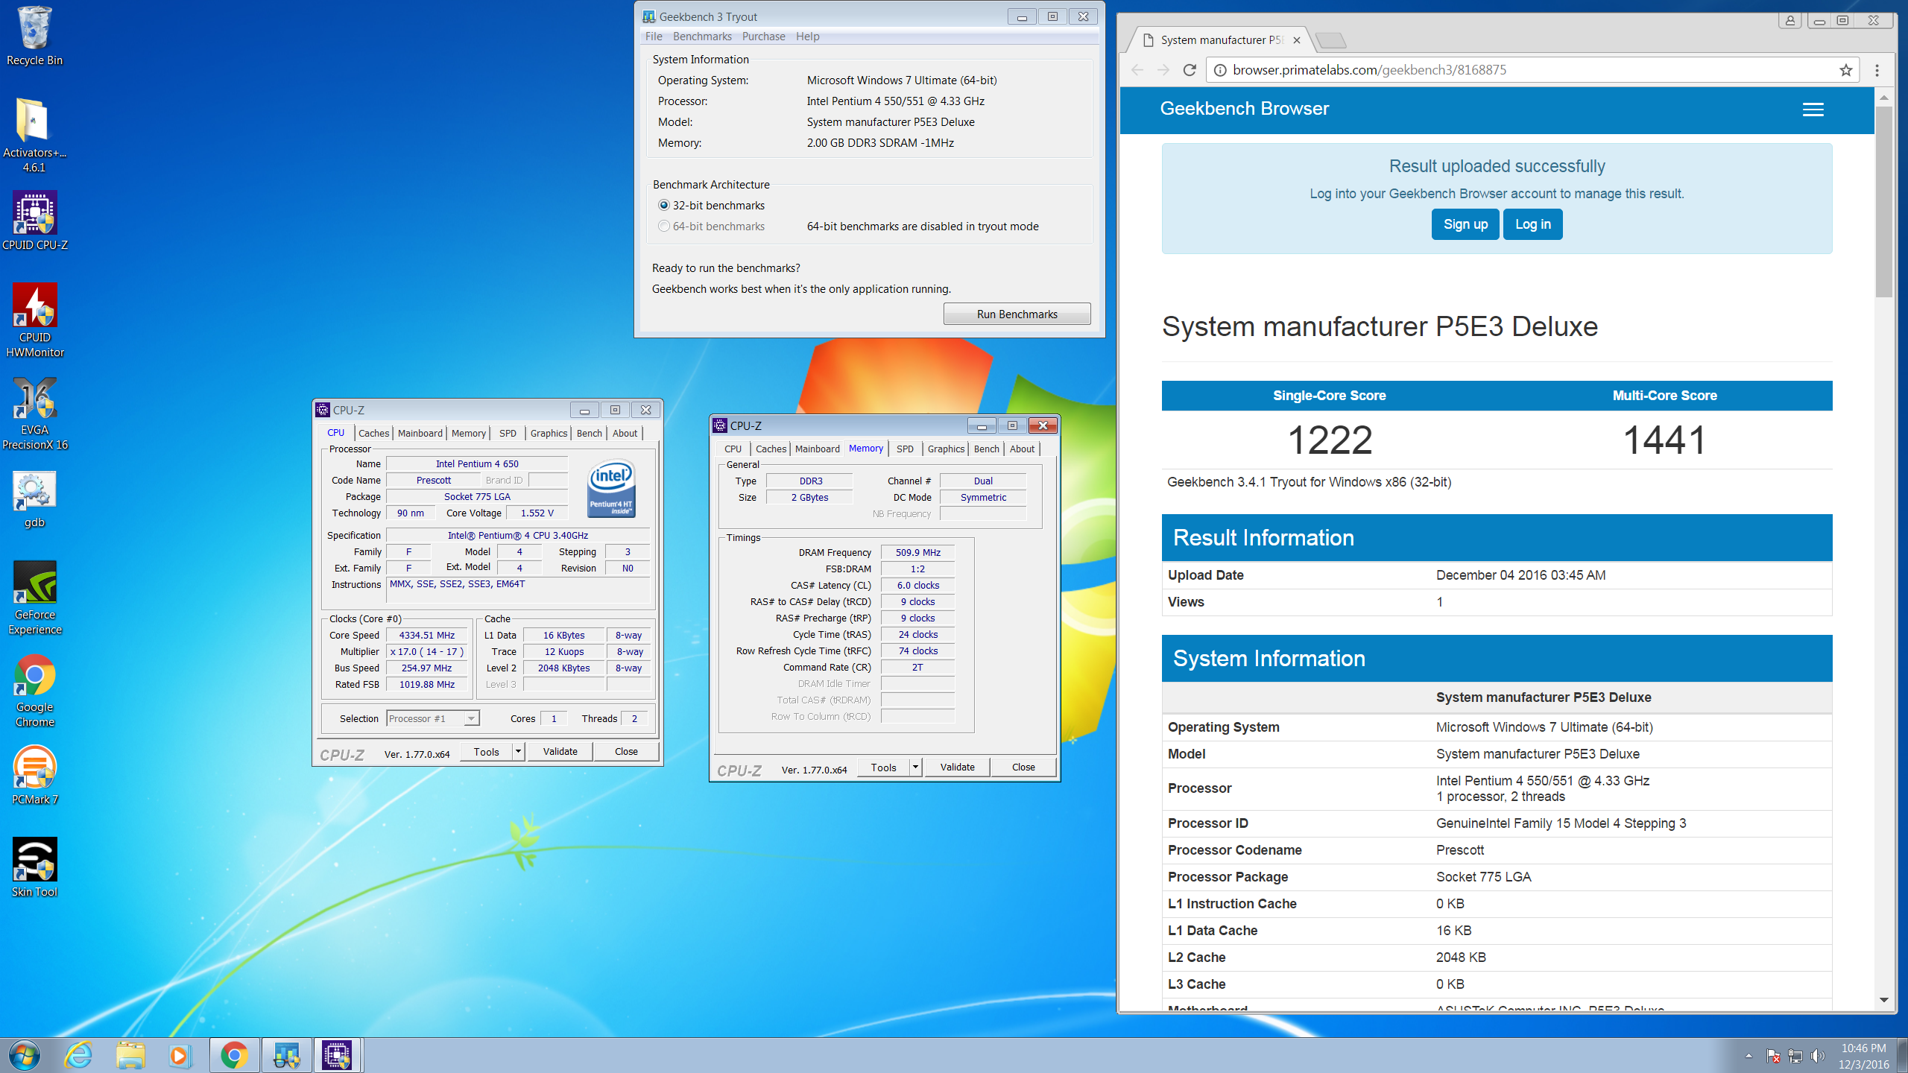Open the Recycle Bin desktop icon

pos(34,36)
